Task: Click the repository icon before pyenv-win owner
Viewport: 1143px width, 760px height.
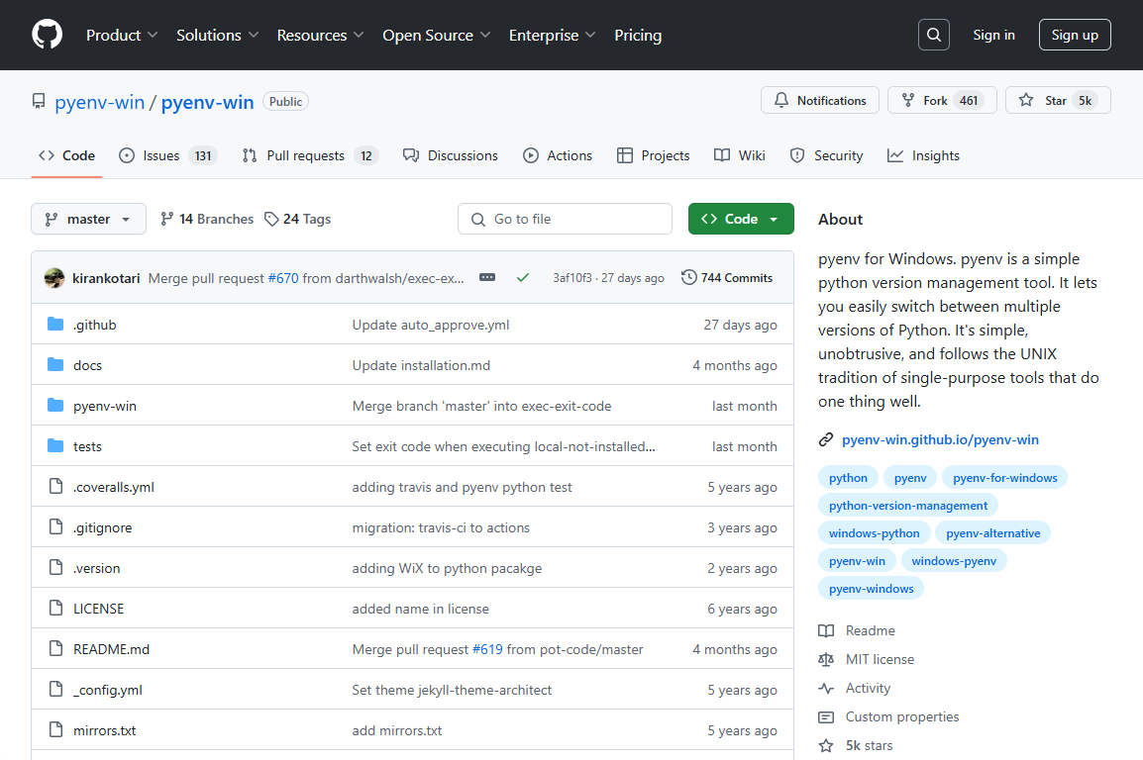Action: [39, 102]
